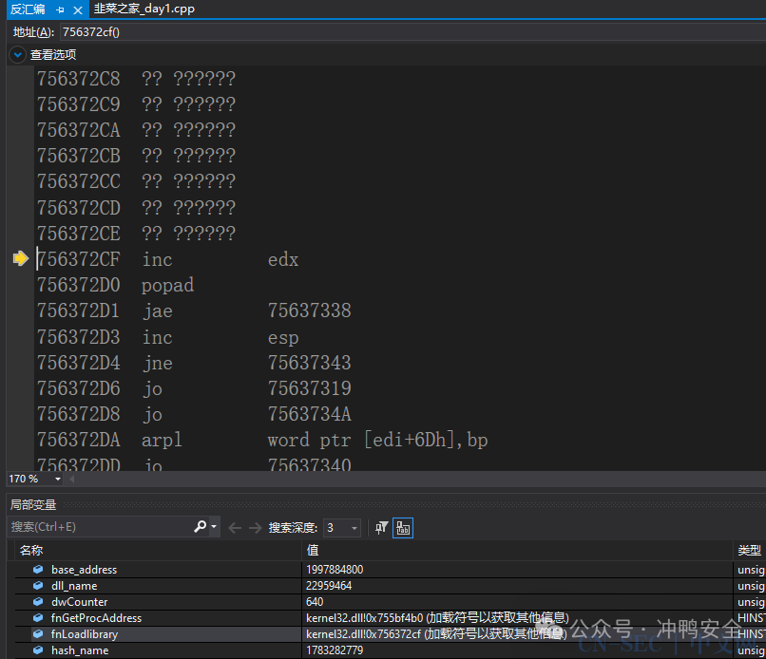The image size is (766, 659).
Task: Click the fnGetProcAddress variable icon
Action: click(x=38, y=617)
